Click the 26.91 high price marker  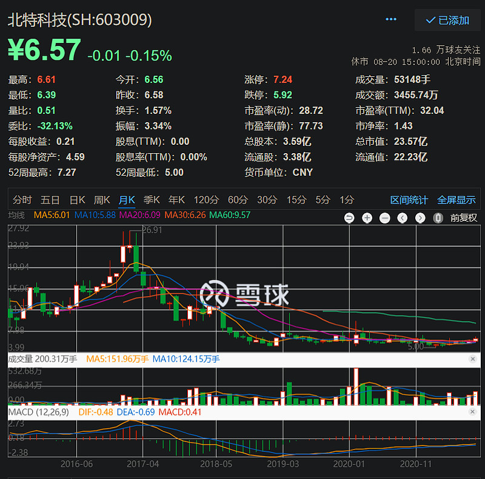152,230
